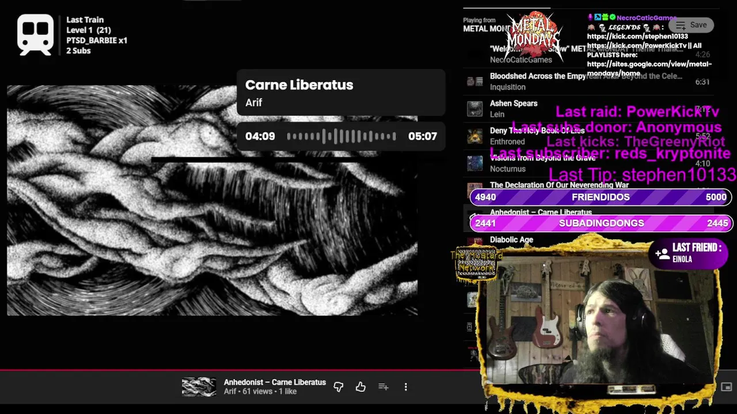The image size is (737, 414).
Task: Like the song with the thumbs-up icon
Action: 360,387
